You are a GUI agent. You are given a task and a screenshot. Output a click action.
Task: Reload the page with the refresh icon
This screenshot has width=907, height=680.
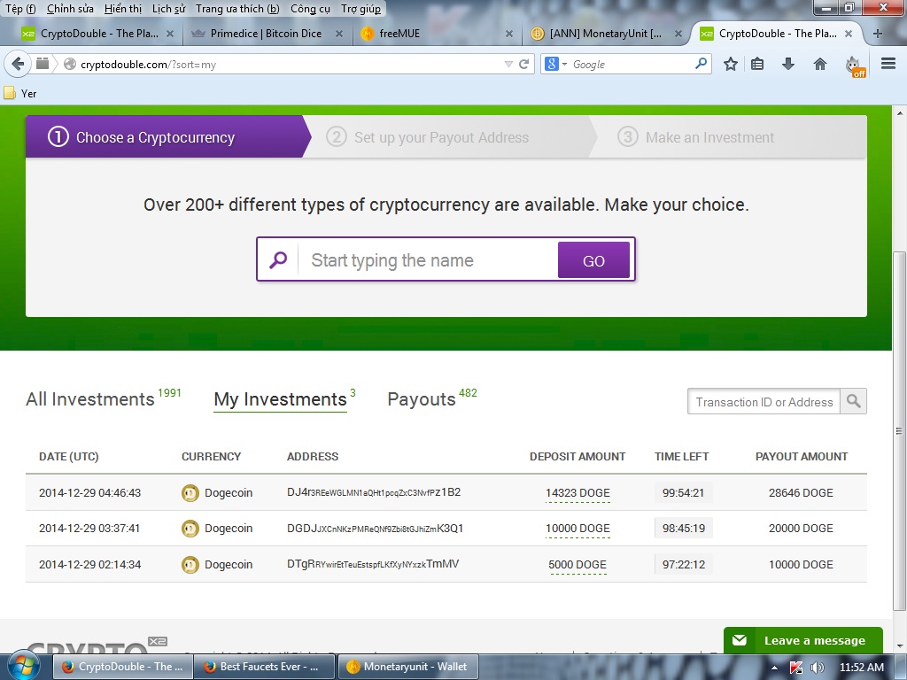pos(524,64)
